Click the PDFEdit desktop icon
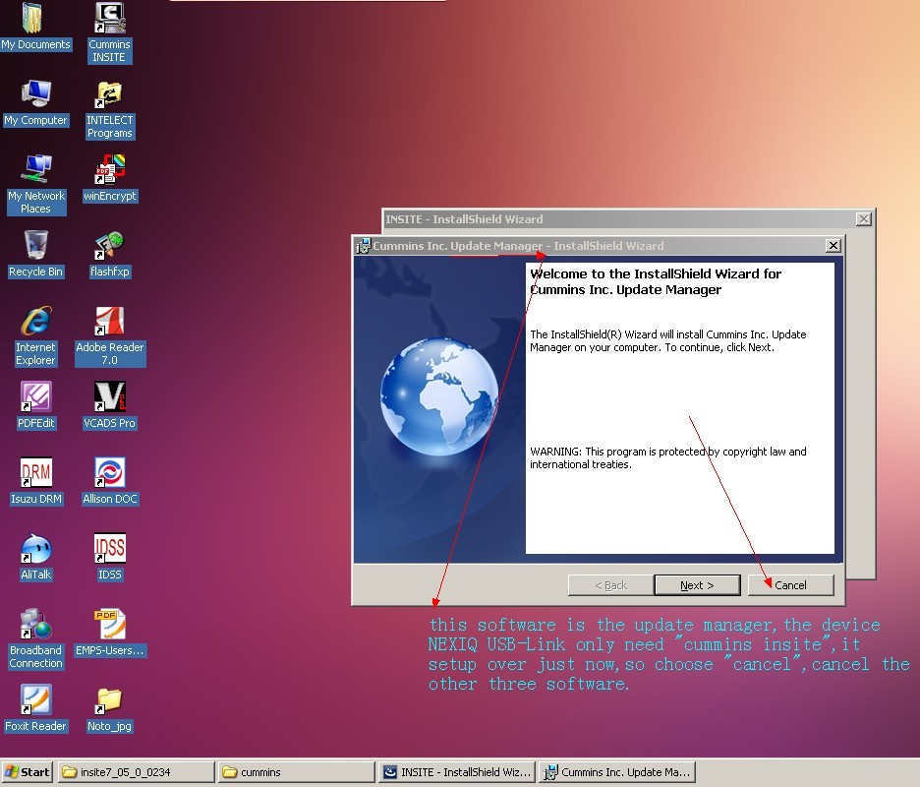The height and width of the screenshot is (787, 920). (x=36, y=397)
